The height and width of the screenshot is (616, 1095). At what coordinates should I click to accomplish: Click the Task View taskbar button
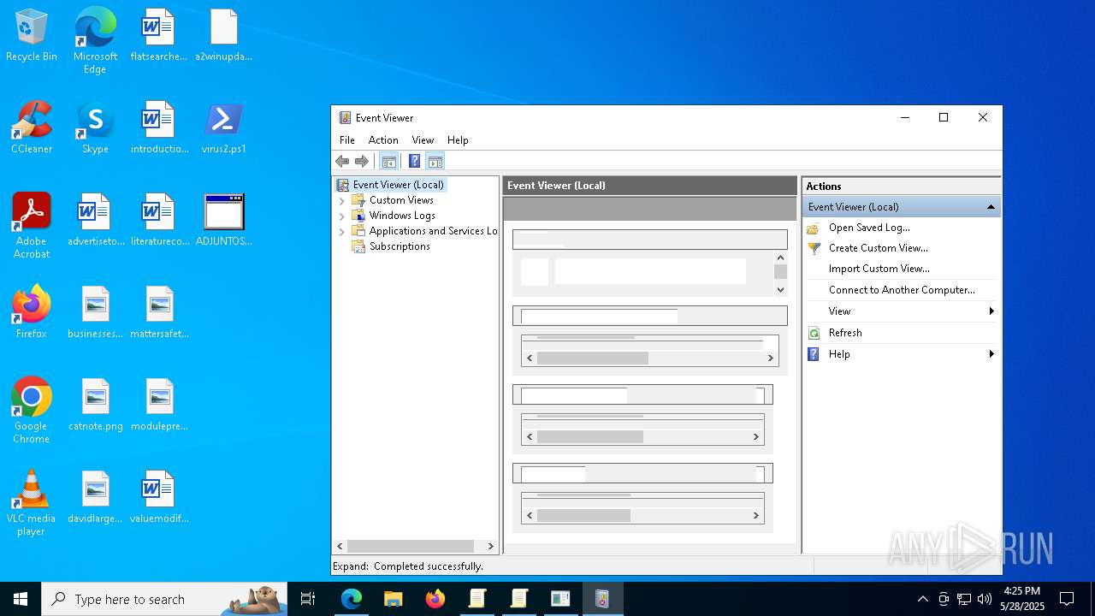308,599
